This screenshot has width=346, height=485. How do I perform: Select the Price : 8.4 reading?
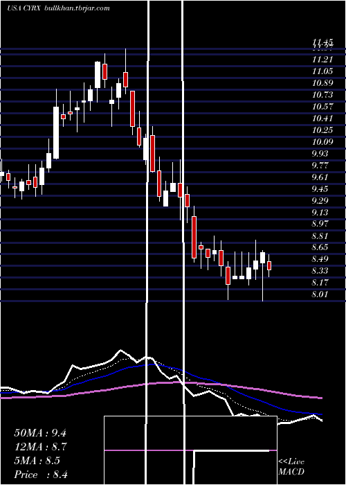41,475
